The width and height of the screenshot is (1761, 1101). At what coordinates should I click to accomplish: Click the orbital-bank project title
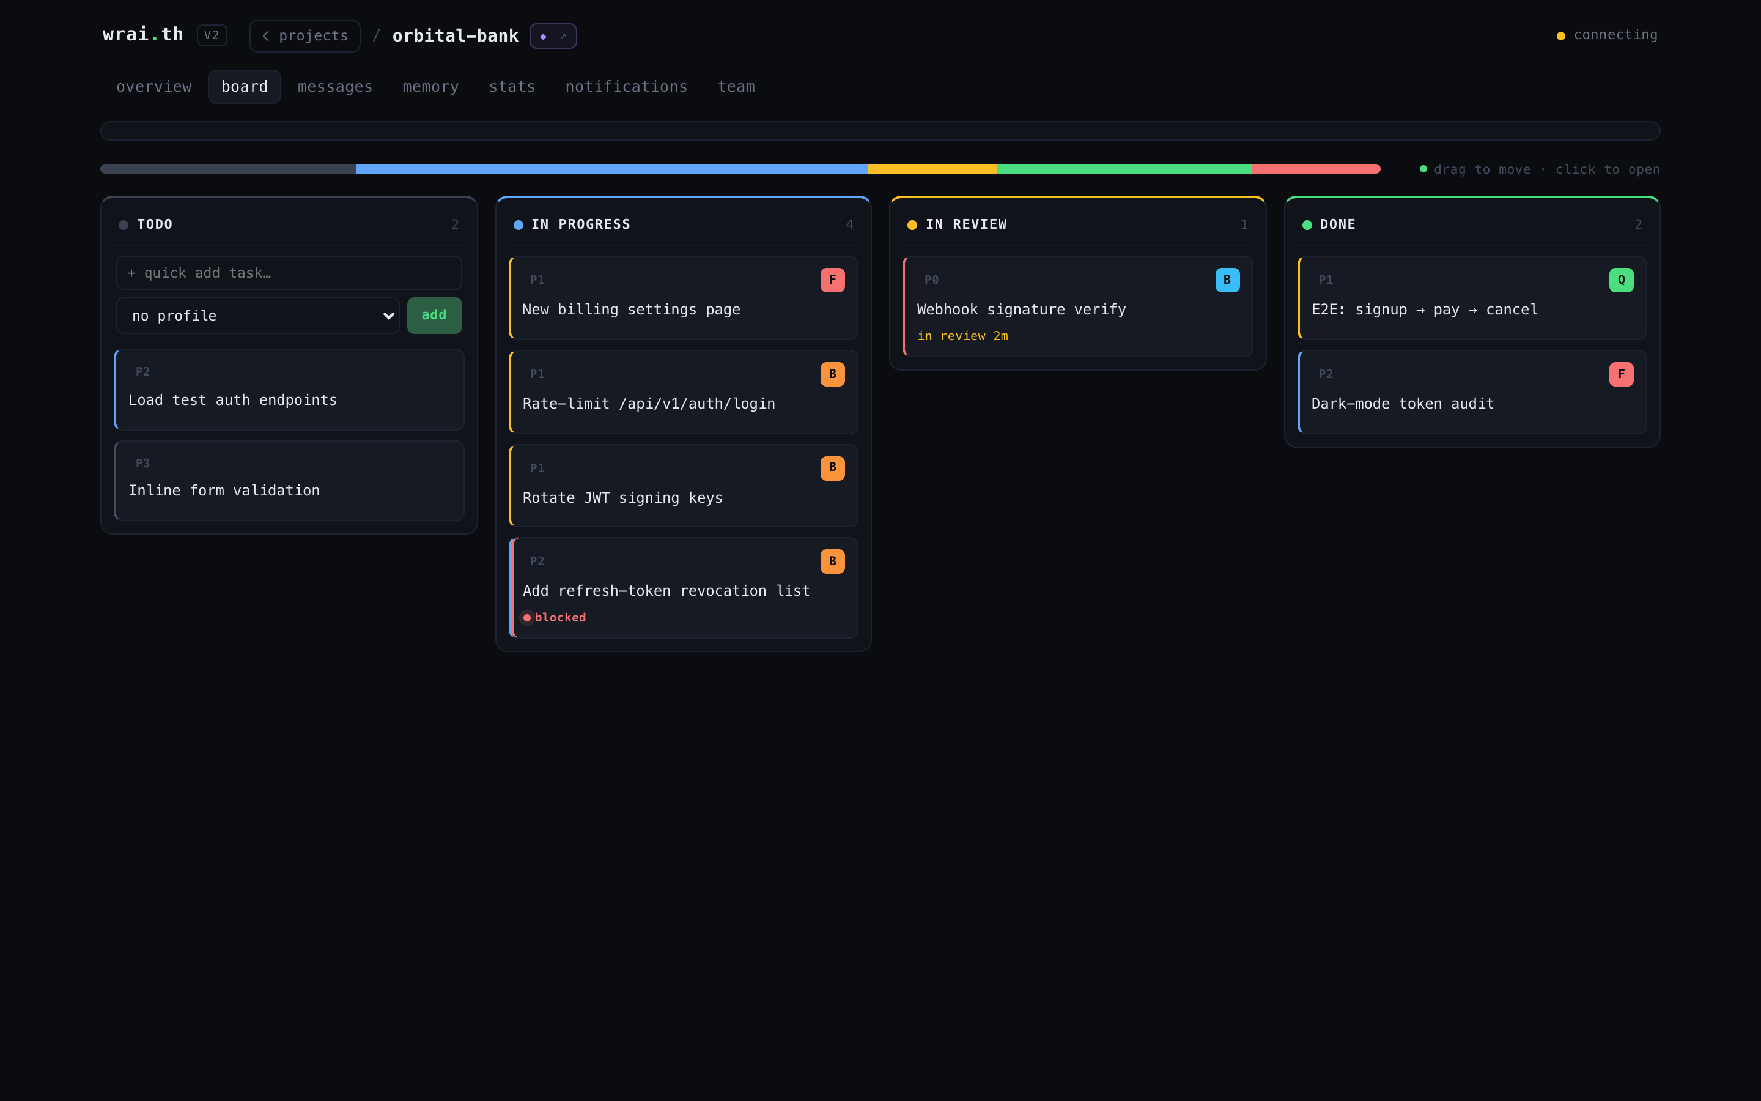[x=456, y=35]
